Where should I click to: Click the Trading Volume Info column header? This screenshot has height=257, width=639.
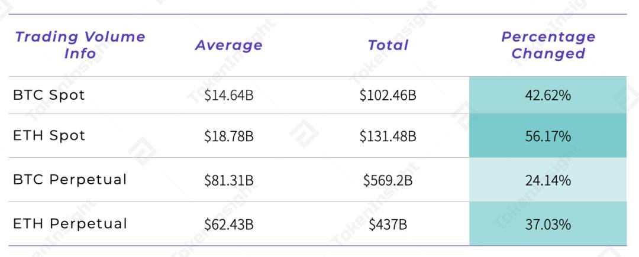(x=80, y=44)
